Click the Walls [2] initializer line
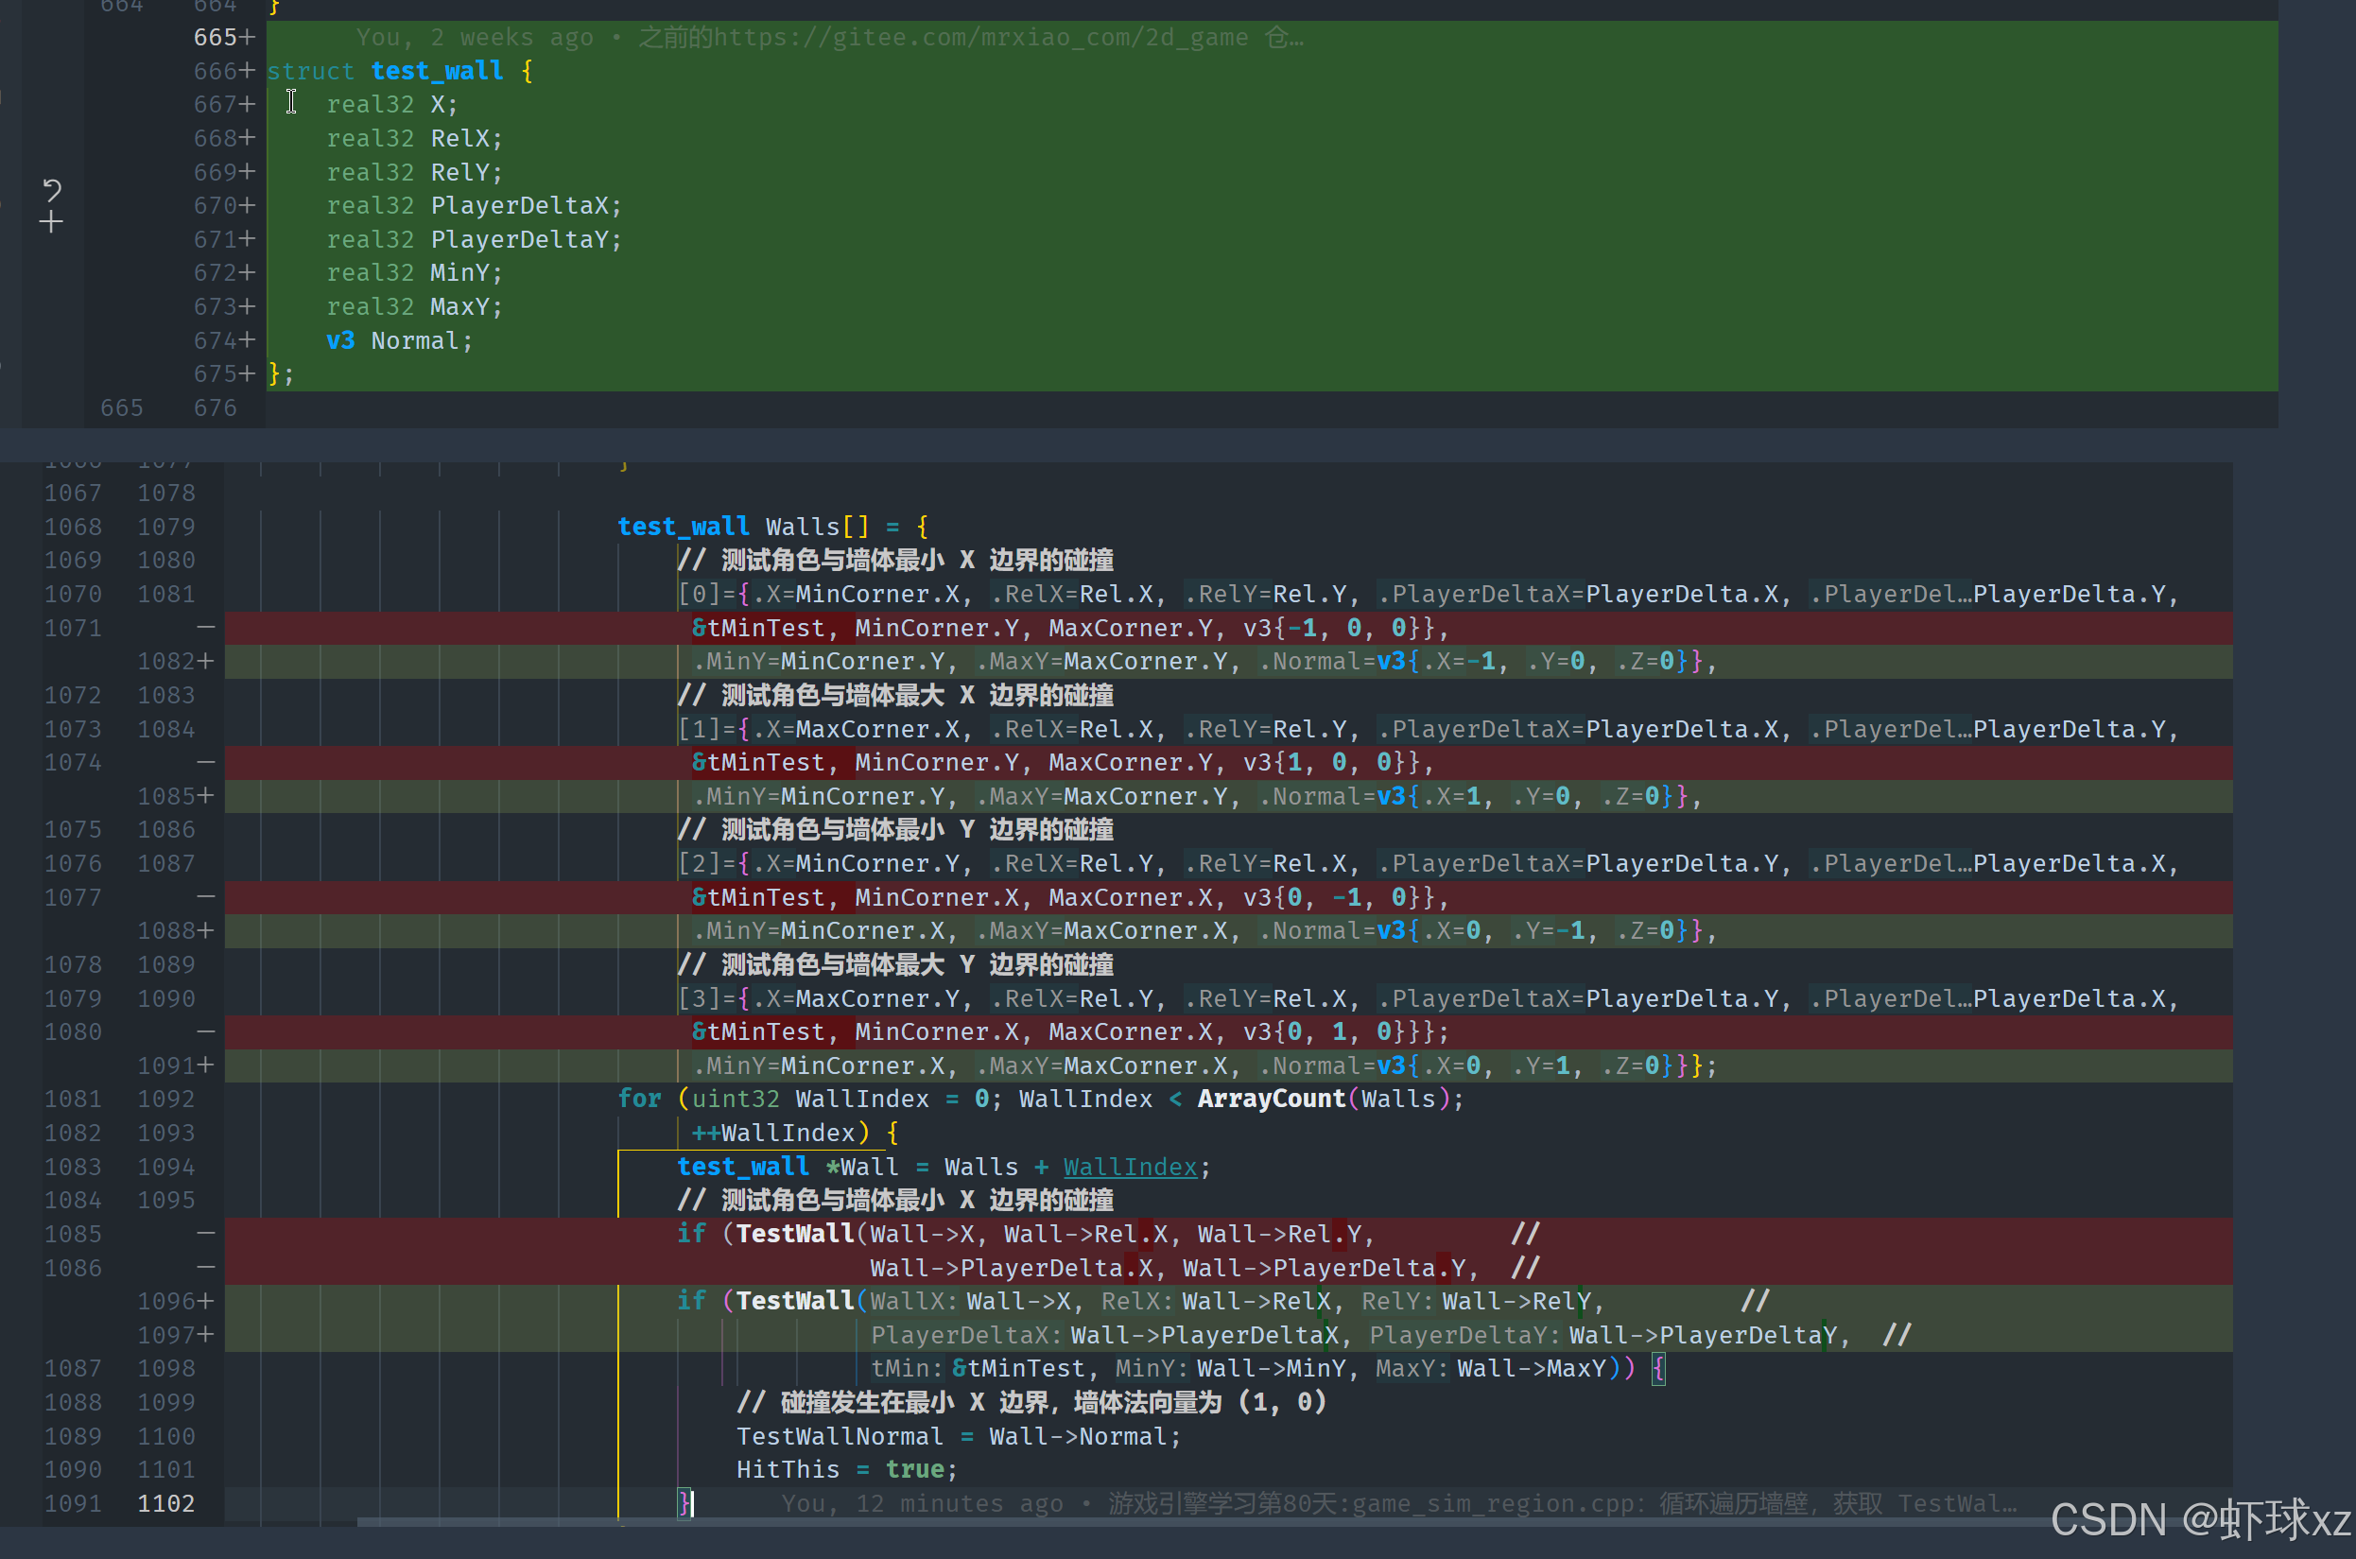This screenshot has height=1559, width=2356. click(1428, 863)
